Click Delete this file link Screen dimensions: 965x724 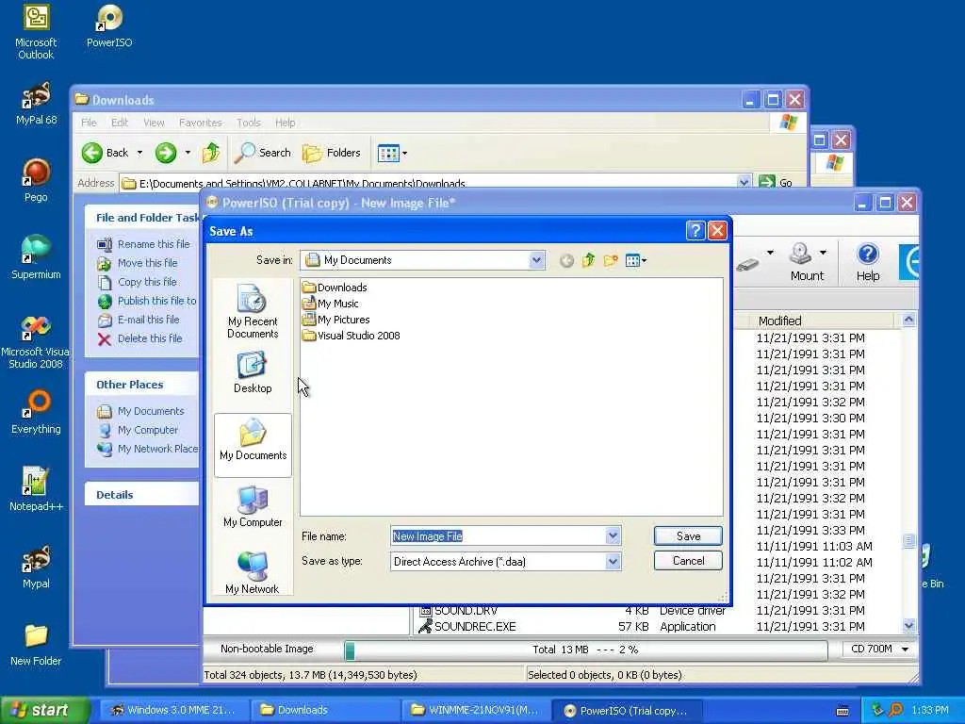(x=150, y=338)
